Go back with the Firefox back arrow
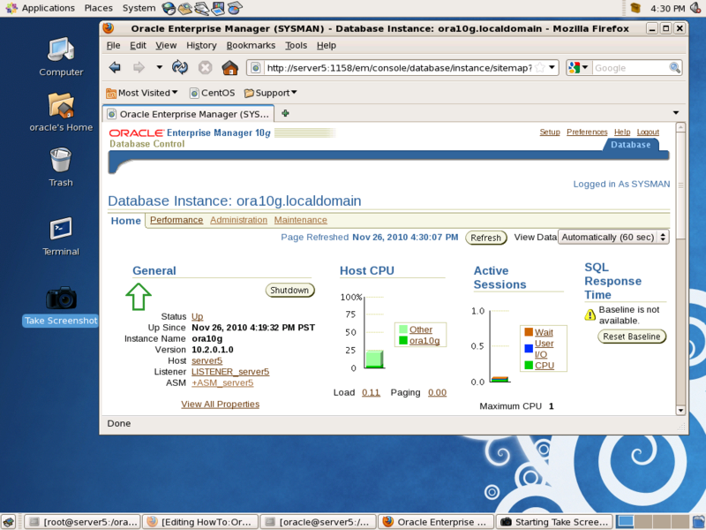706x530 pixels. point(115,68)
